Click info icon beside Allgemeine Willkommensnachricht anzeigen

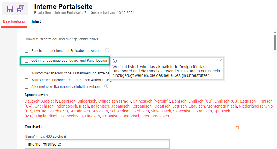106,86
